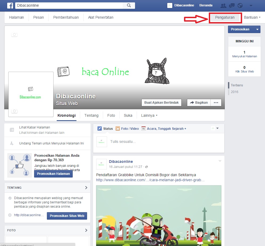The height and width of the screenshot is (246, 265).
Task: Open the messages icon in top bar
Action: (232, 6)
